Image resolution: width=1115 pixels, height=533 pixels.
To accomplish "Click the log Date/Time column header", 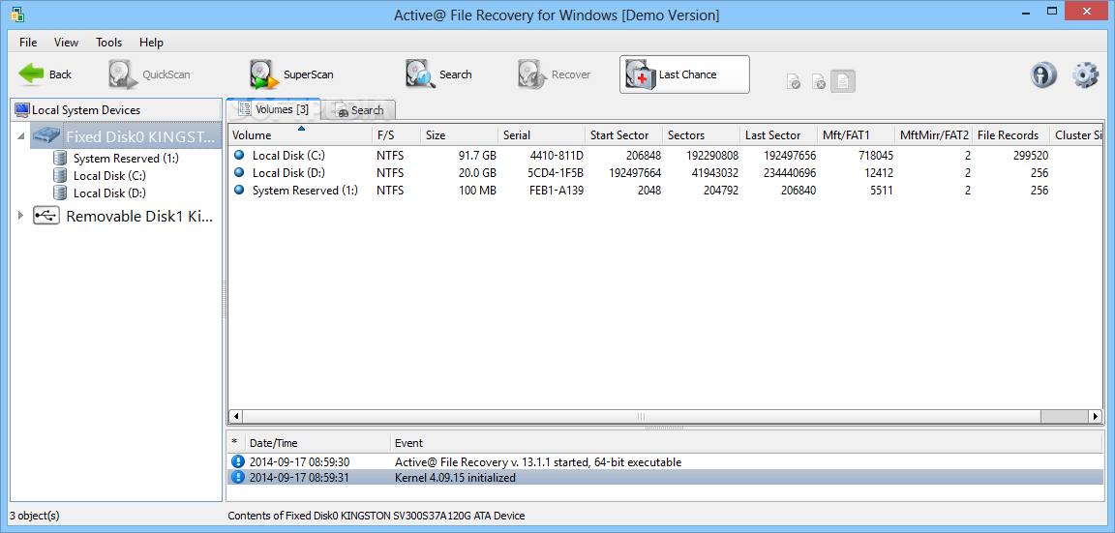I will [317, 443].
